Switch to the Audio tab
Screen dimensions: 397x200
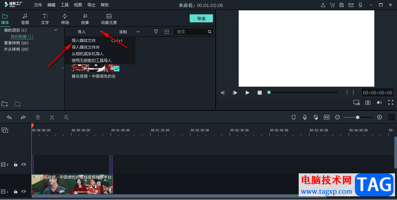pos(25,19)
